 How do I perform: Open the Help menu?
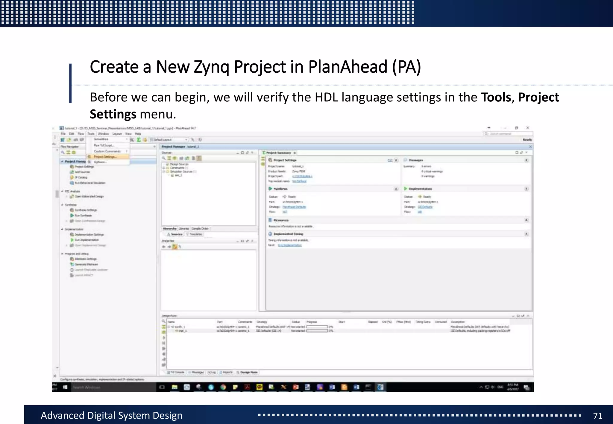[138, 134]
